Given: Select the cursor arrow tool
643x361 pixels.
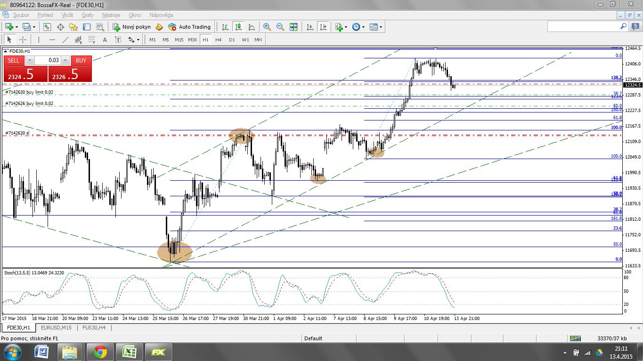Looking at the screenshot, I should click(9, 40).
